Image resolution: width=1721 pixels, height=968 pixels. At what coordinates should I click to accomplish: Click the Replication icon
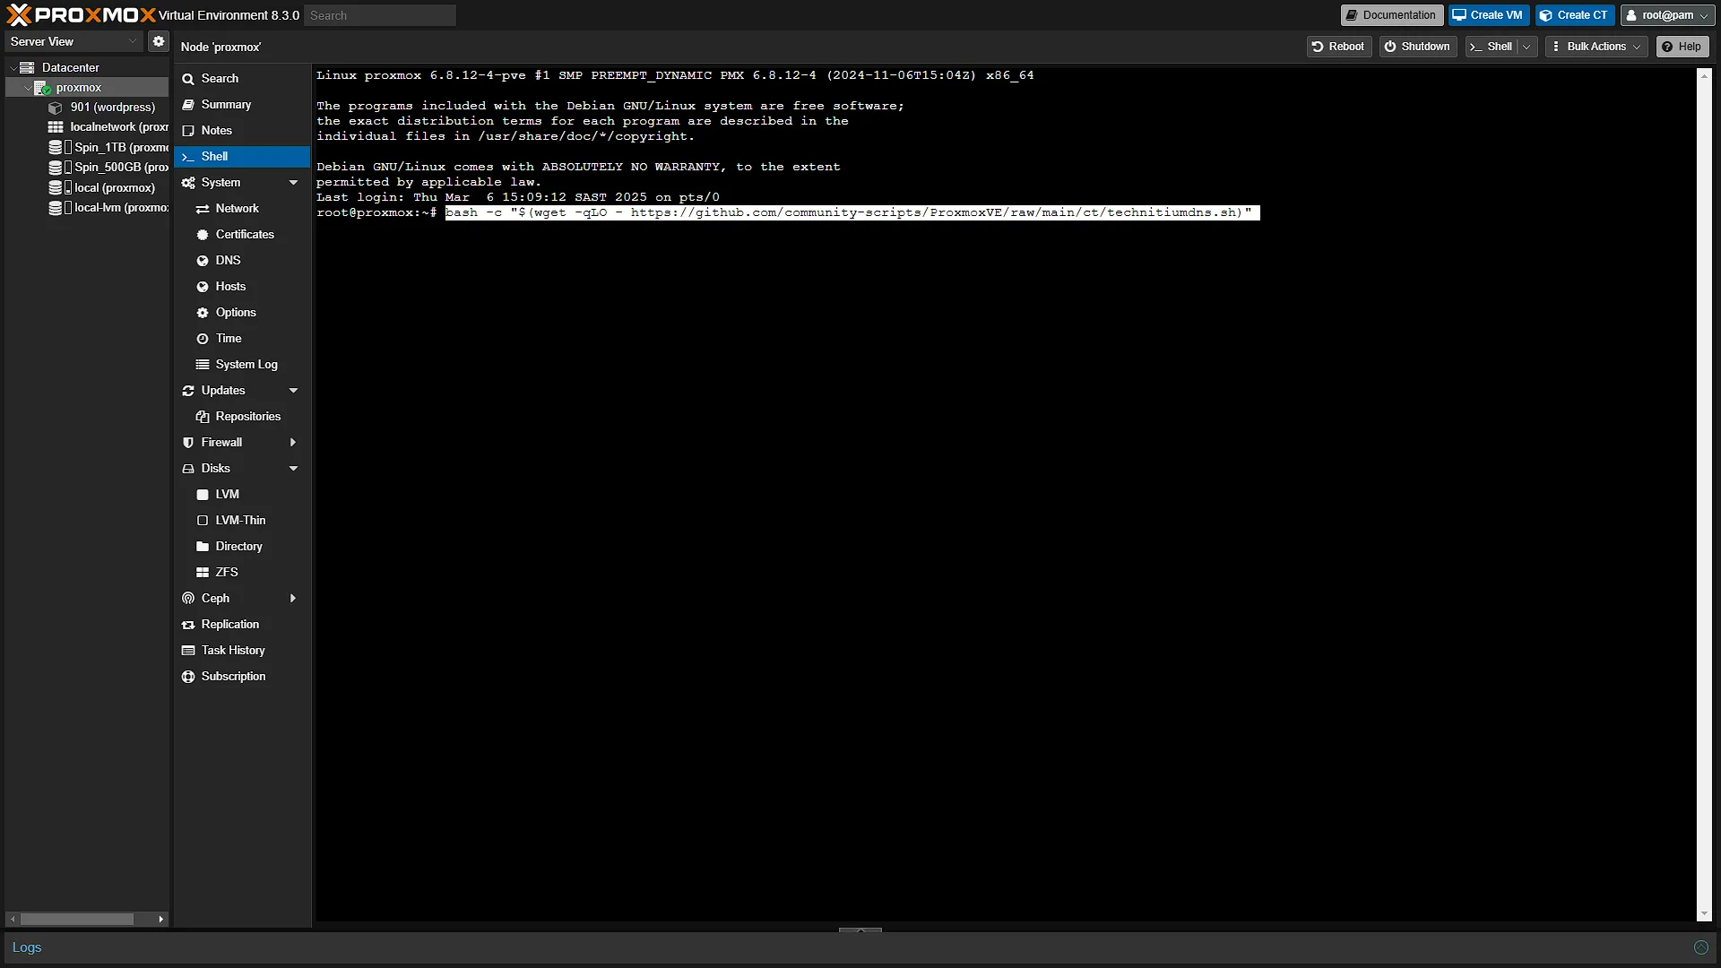[x=188, y=625]
